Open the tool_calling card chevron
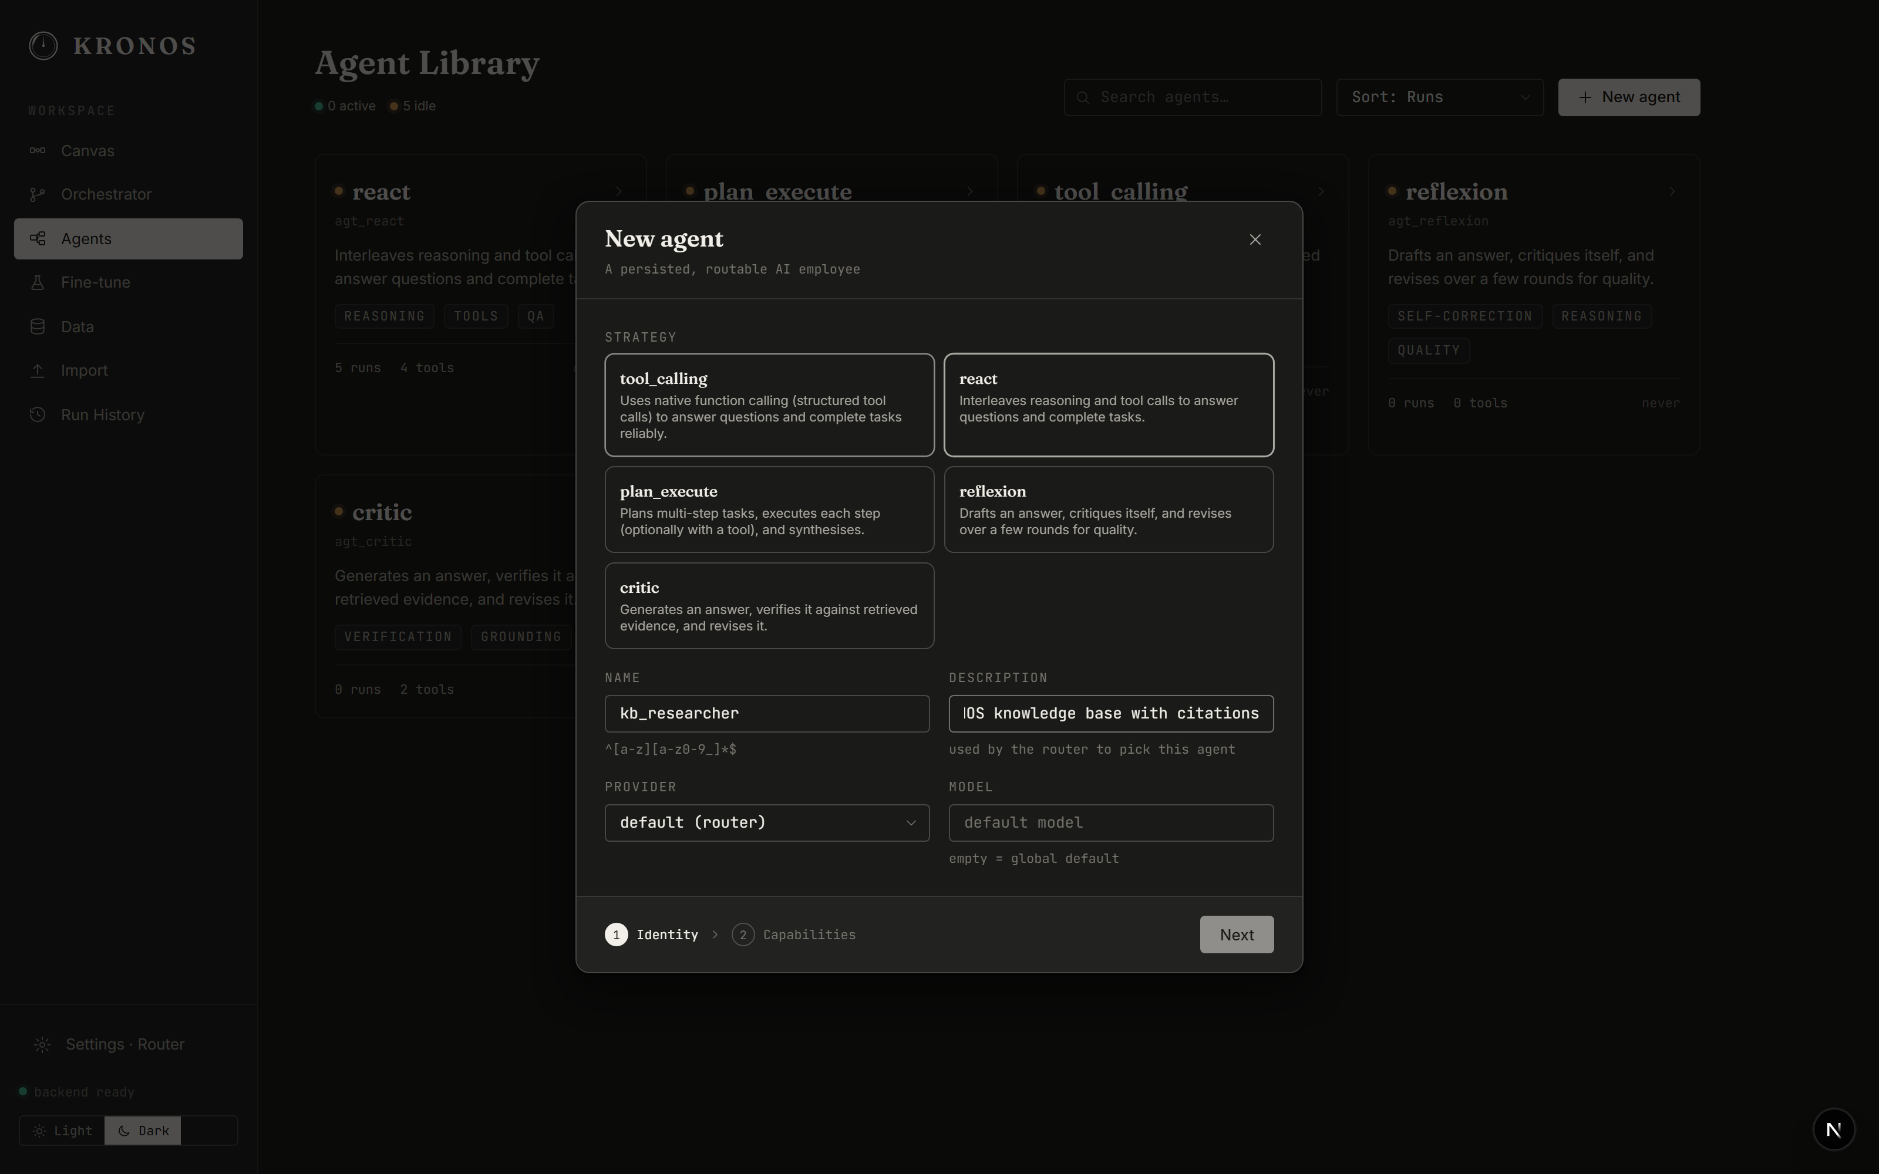Image resolution: width=1879 pixels, height=1174 pixels. [x=1321, y=191]
